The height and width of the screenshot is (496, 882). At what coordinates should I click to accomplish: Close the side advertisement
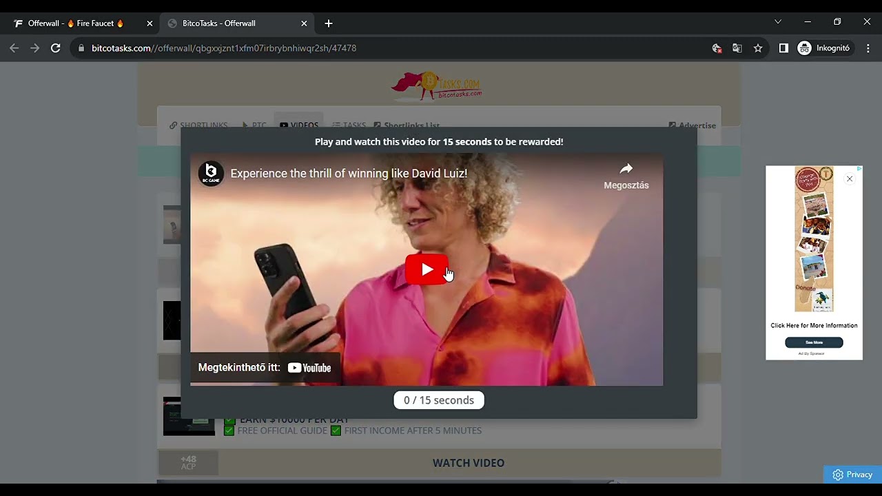click(850, 179)
